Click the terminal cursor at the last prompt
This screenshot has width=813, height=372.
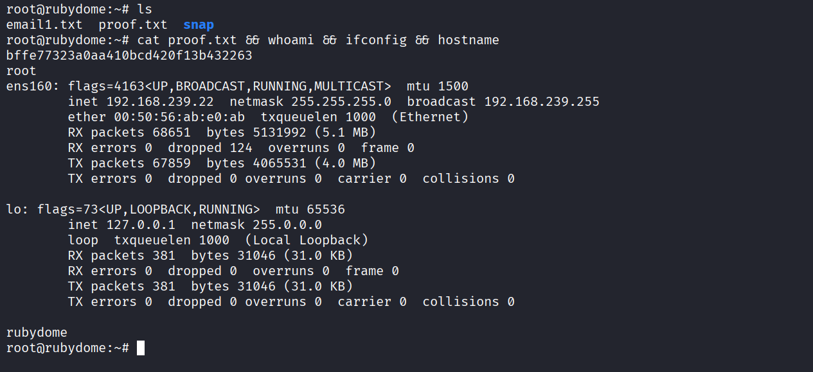[141, 348]
